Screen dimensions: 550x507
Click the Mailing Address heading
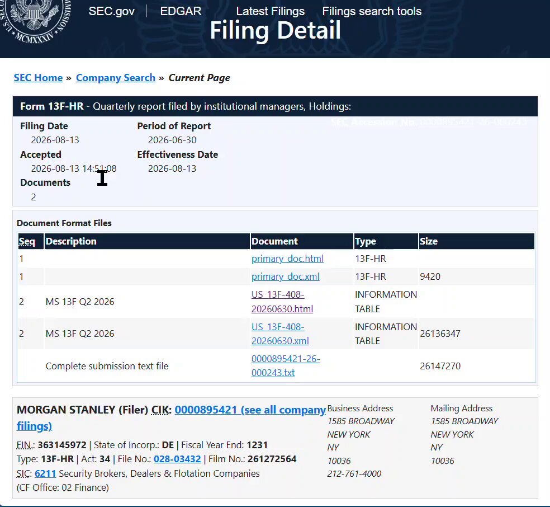tap(462, 409)
